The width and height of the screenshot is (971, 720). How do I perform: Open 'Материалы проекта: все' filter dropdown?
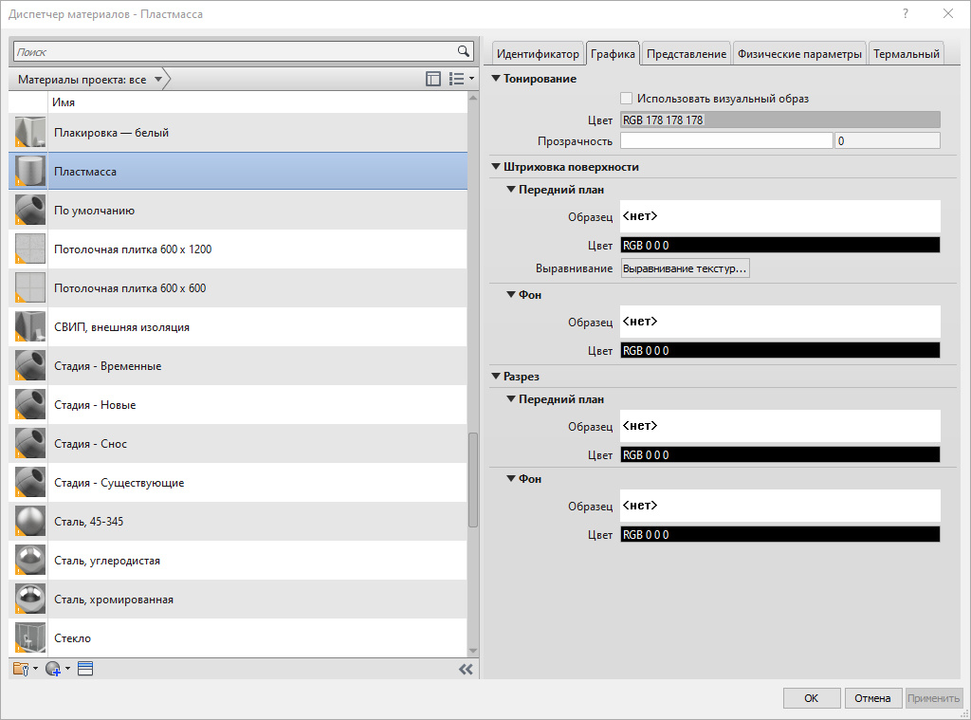[x=90, y=80]
